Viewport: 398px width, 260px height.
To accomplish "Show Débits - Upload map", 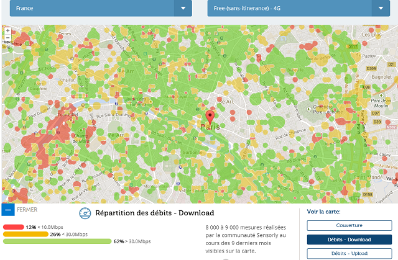I will [349, 253].
